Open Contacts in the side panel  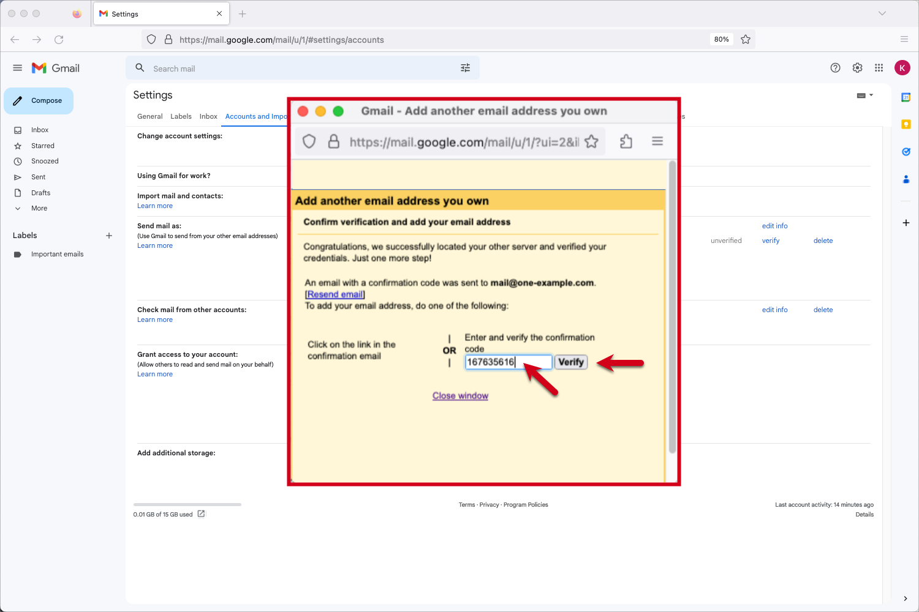click(906, 179)
